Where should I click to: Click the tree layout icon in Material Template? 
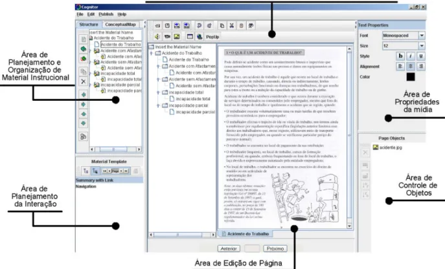point(86,171)
